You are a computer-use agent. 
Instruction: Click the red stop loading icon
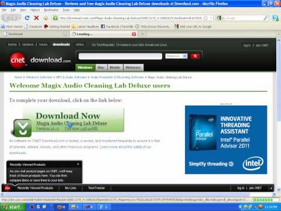point(36,18)
